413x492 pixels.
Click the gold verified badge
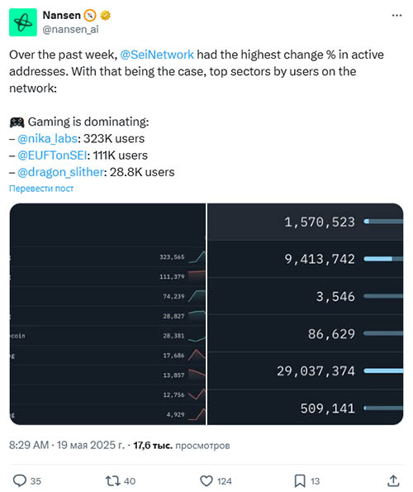click(105, 16)
